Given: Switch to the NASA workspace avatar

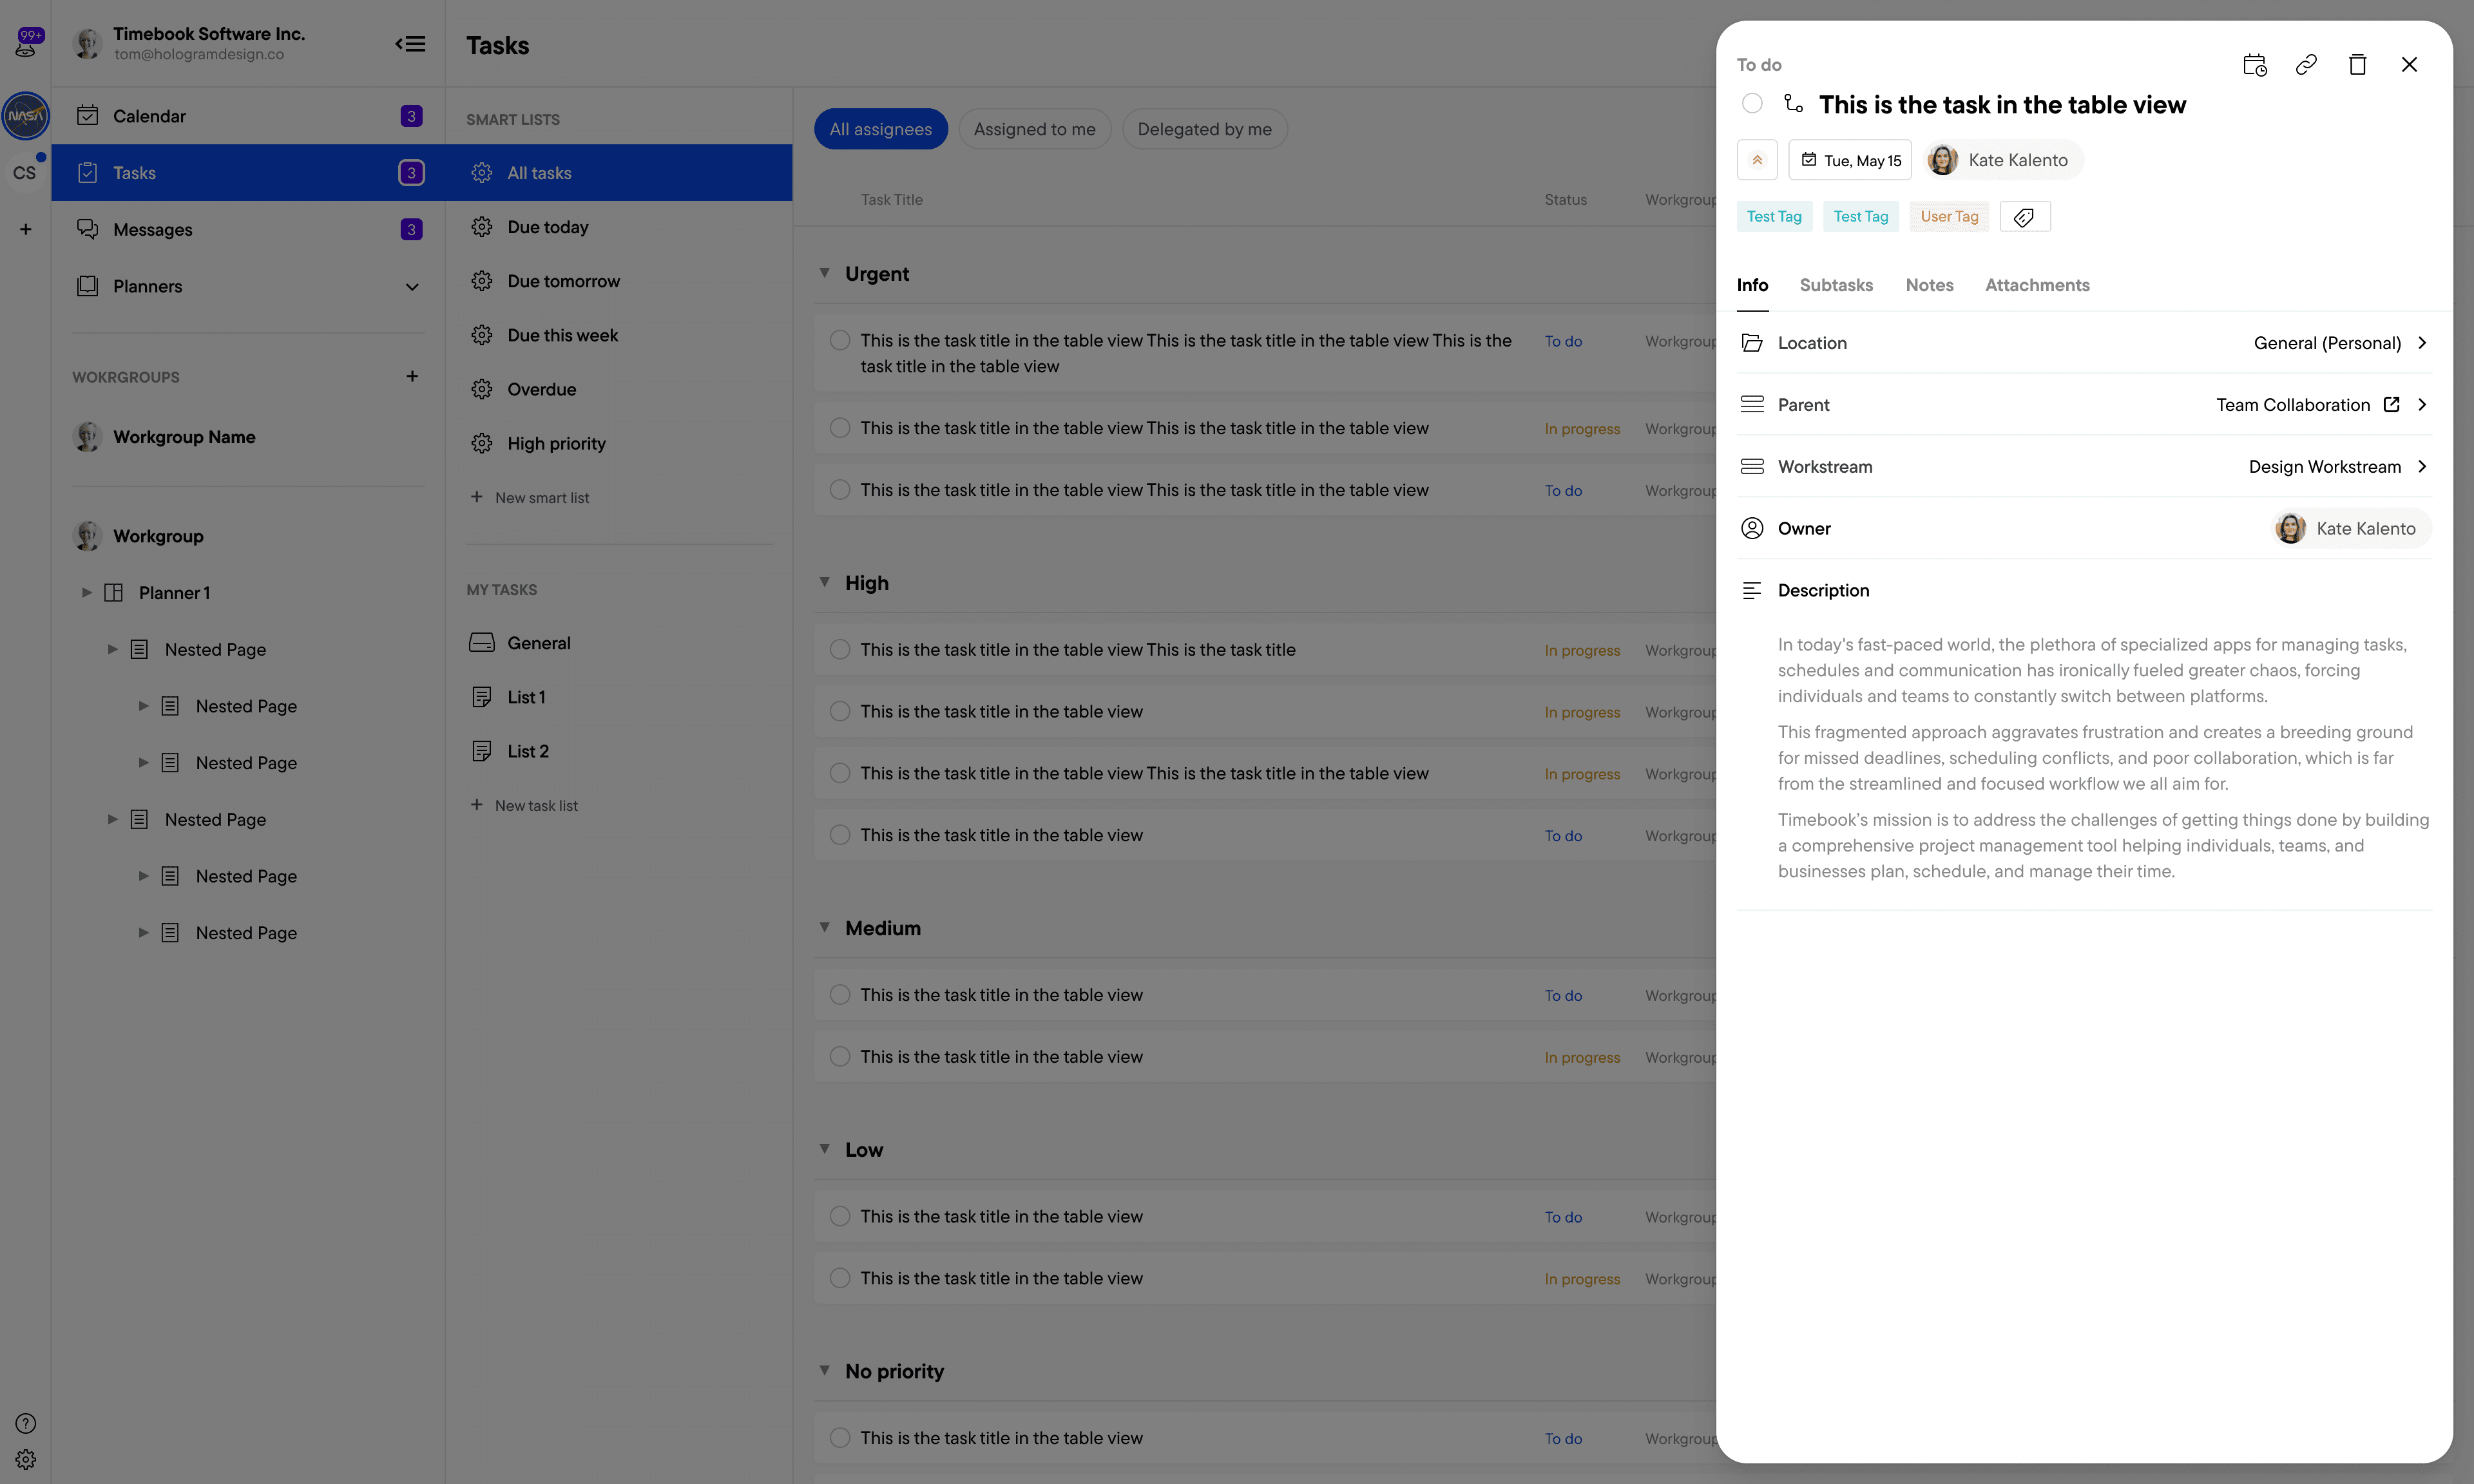Looking at the screenshot, I should tap(26, 116).
